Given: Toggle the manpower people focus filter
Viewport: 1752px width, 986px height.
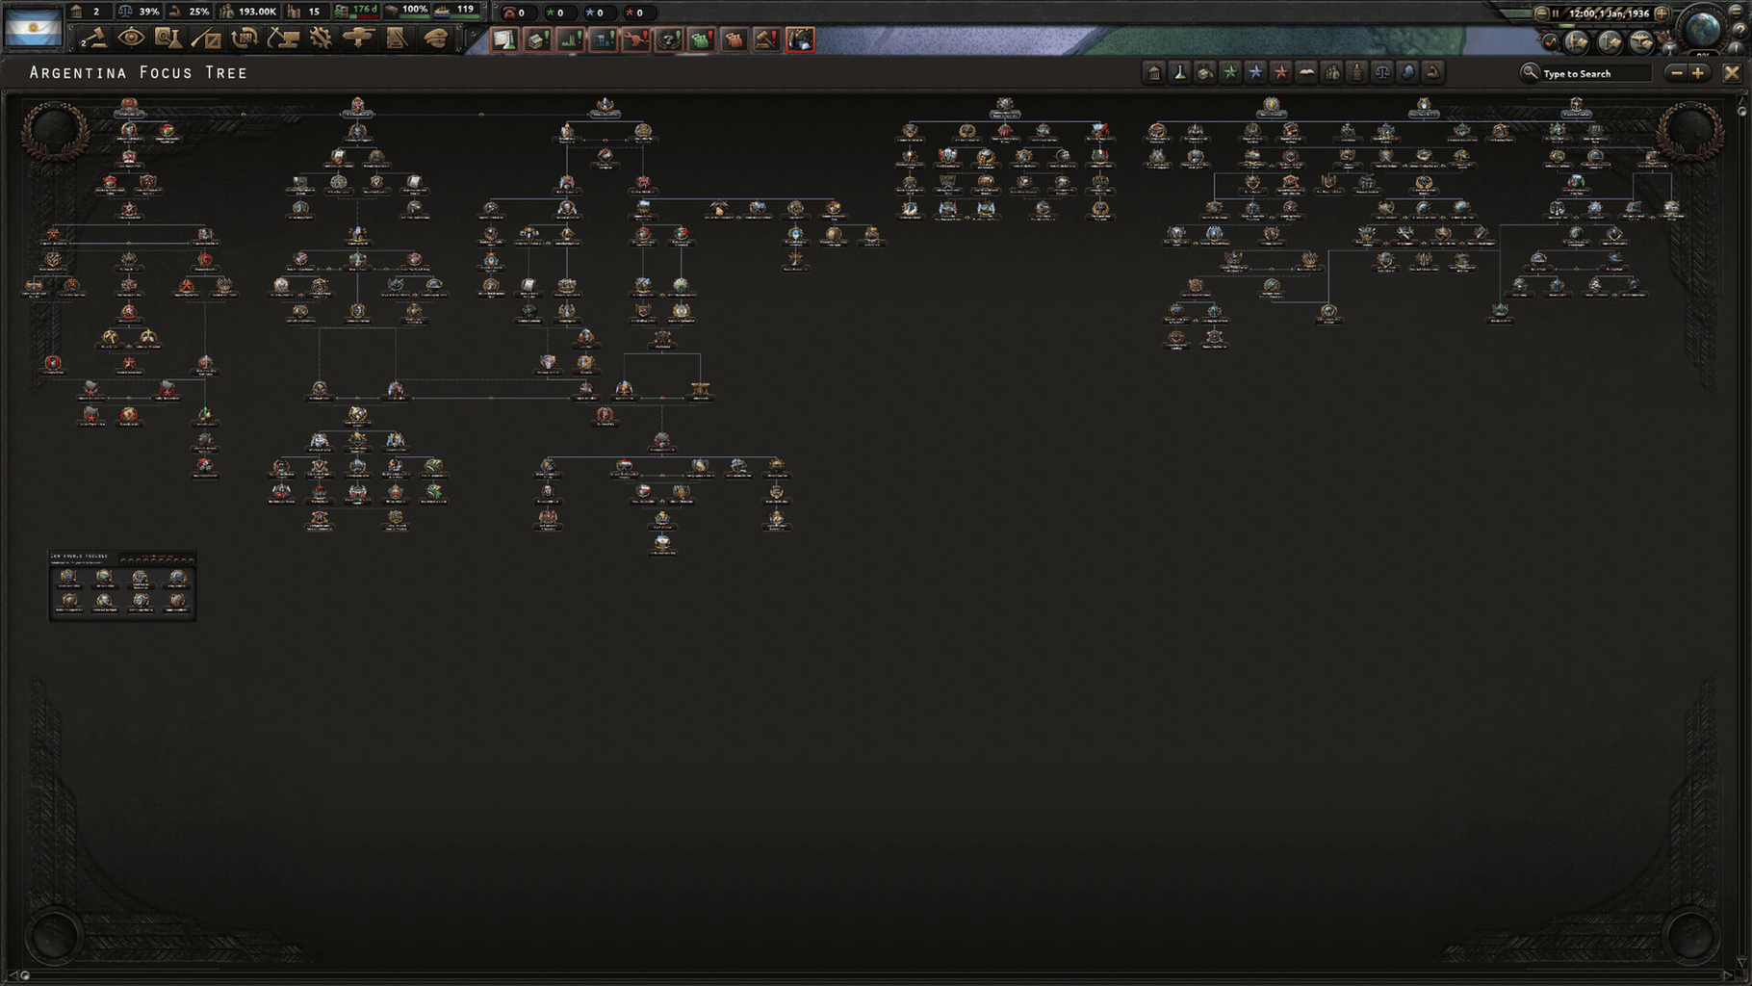Looking at the screenshot, I should coord(1332,72).
